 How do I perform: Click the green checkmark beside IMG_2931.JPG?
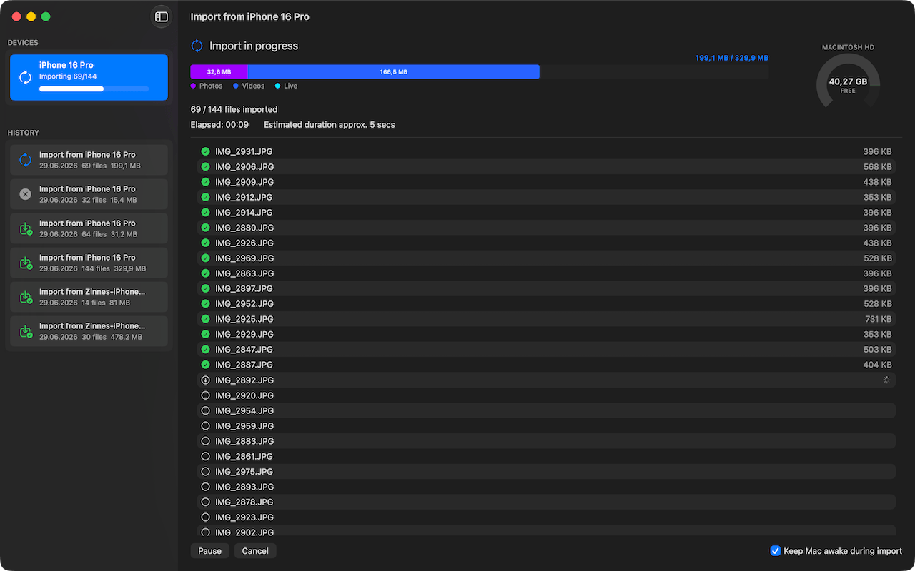205,151
